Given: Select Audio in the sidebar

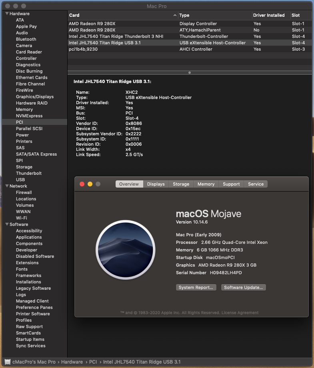Looking at the screenshot, I should click(x=22, y=33).
